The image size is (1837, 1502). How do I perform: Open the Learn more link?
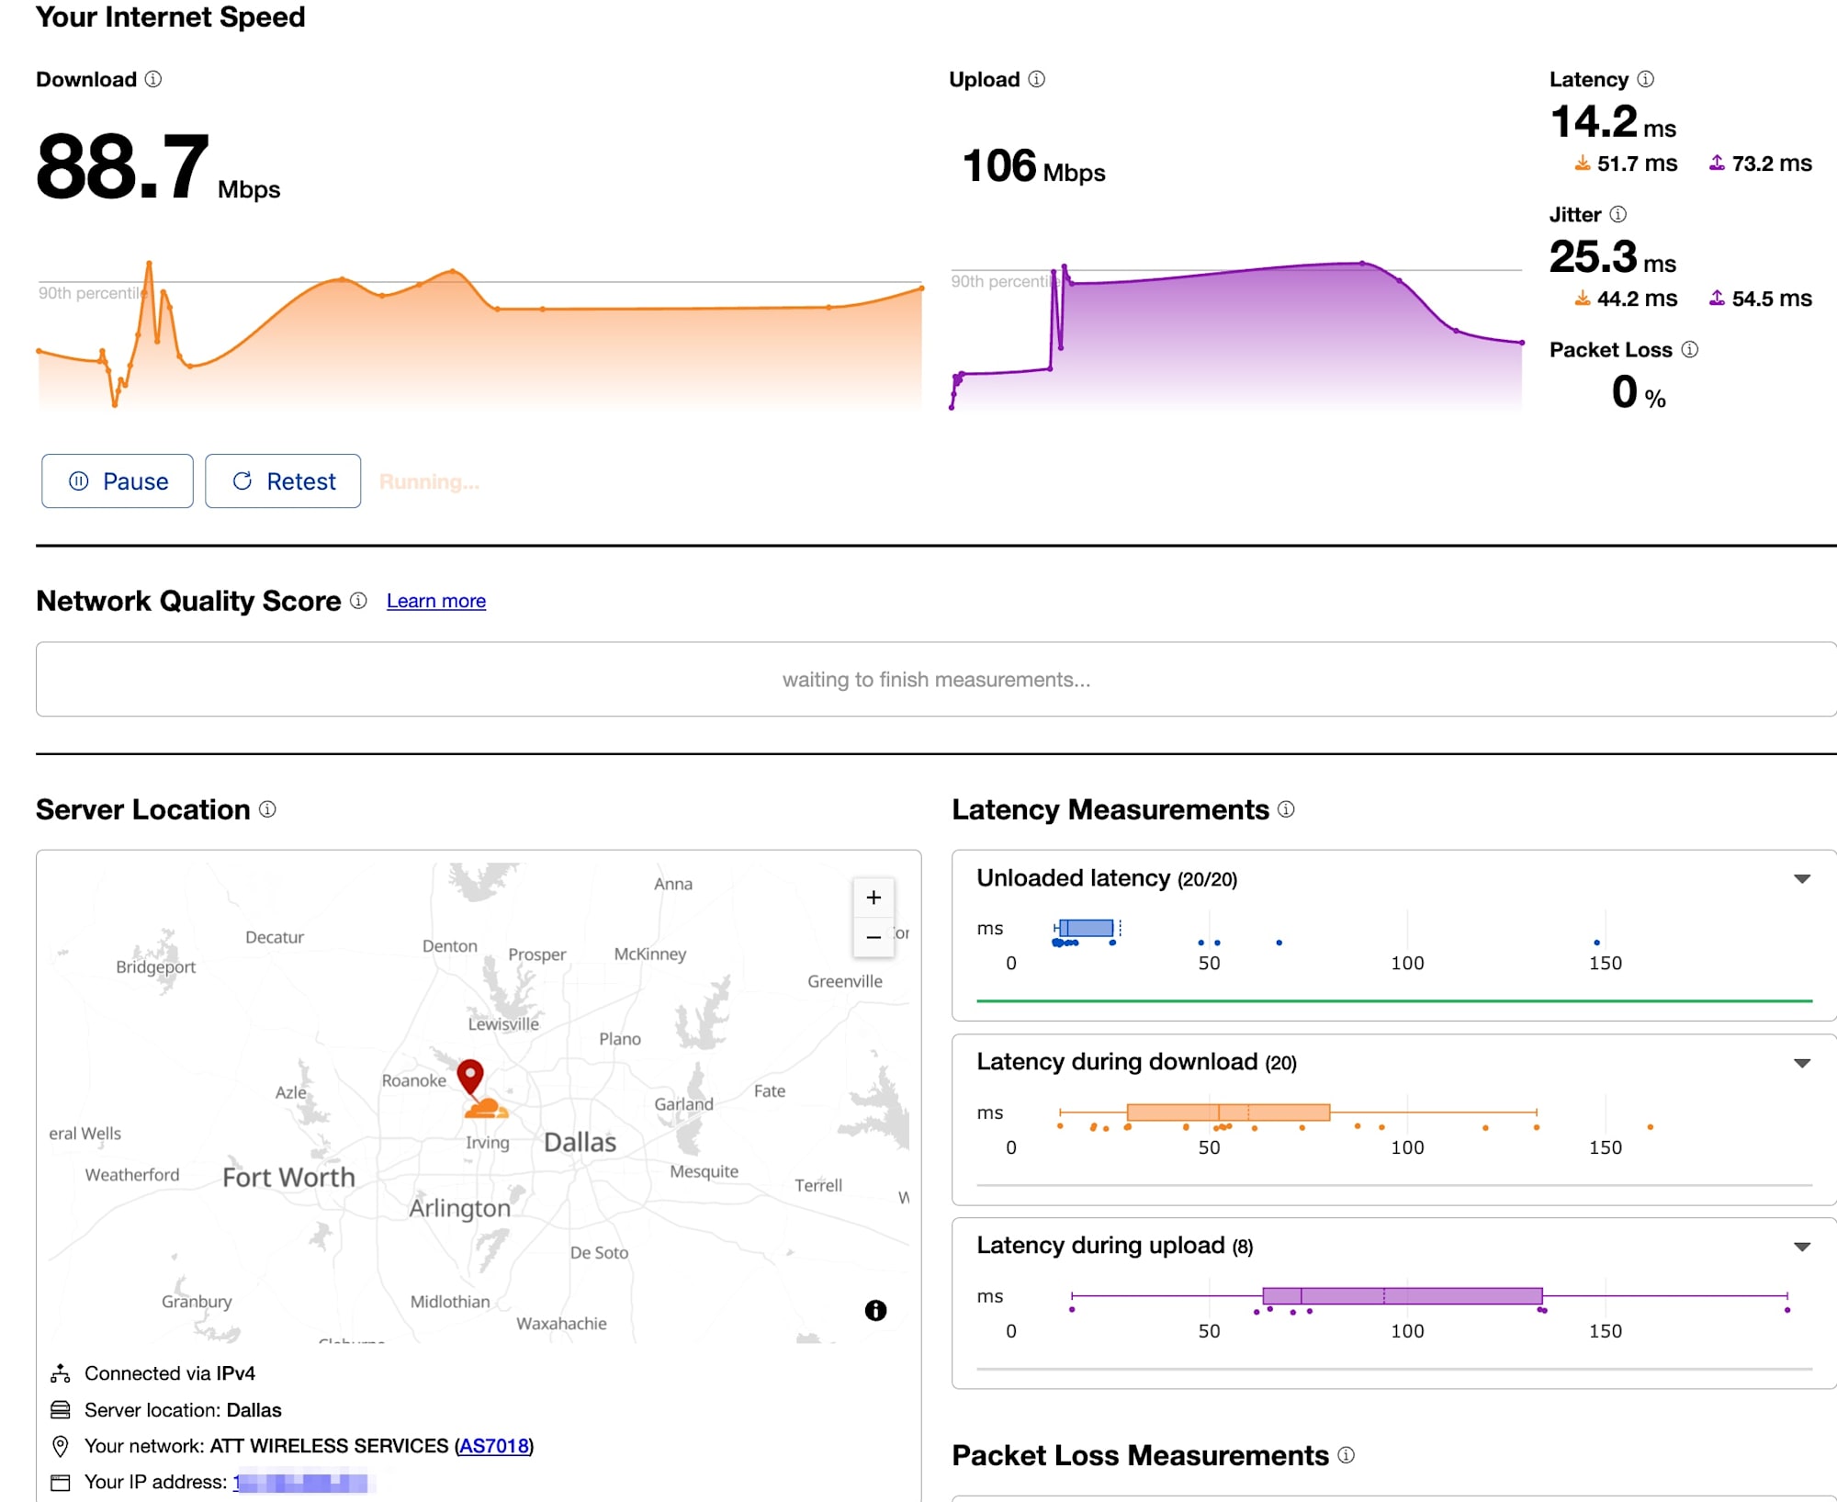pyautogui.click(x=436, y=600)
